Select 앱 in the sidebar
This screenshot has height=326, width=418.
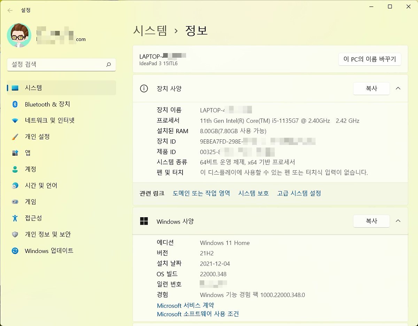[x=61, y=153]
